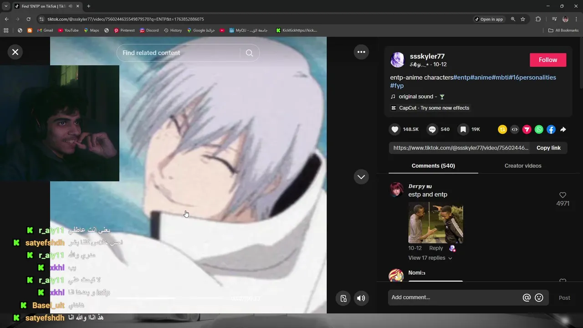Screen dimensions: 583x328
Task: Open Chrome apps grid icon
Action: pos(6,31)
